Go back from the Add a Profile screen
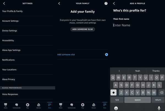The width and height of the screenshot is (165, 111). click(x=114, y=3)
